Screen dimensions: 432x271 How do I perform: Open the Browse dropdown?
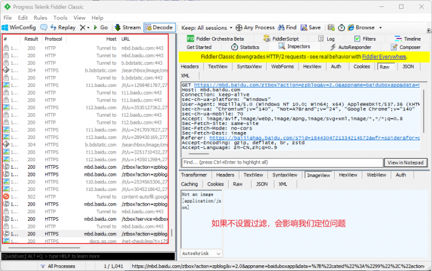tap(365, 28)
